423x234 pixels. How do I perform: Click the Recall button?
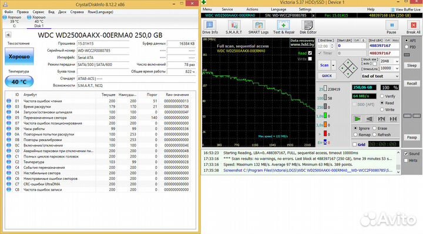[412, 83]
